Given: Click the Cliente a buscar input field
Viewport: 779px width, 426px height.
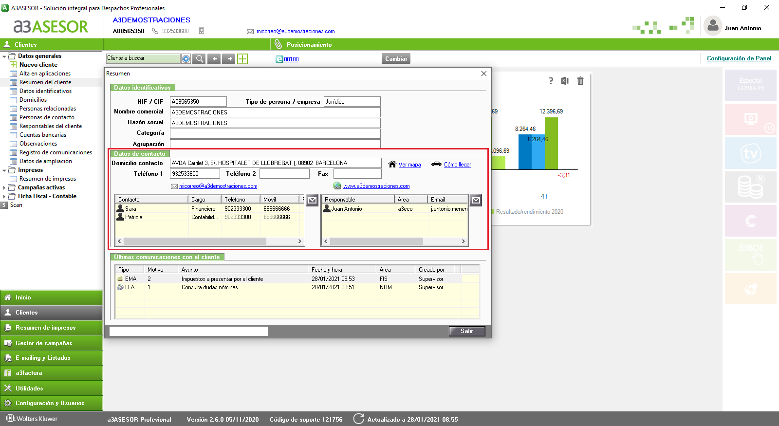Looking at the screenshot, I should click(143, 58).
